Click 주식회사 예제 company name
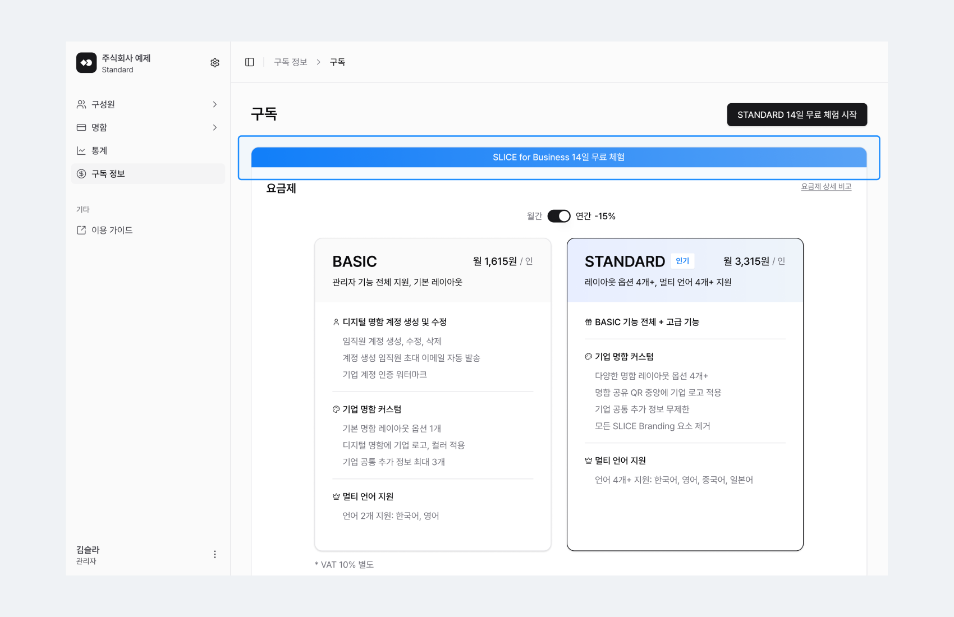This screenshot has height=617, width=954. click(126, 58)
